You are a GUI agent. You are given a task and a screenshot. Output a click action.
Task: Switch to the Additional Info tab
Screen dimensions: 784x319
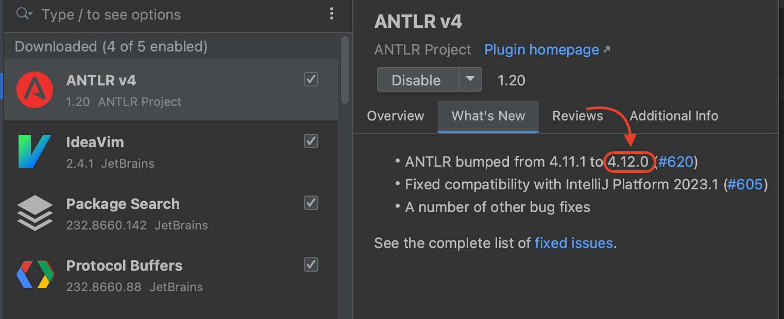click(x=674, y=116)
